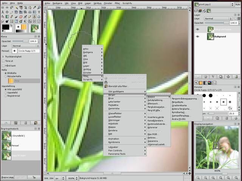242x181 pixels.
Task: Enable the Tona ut checkbox
Action: [x=3, y=61]
